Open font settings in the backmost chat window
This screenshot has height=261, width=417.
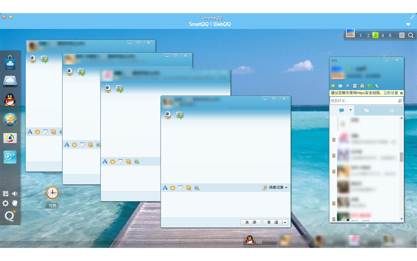(x=30, y=131)
